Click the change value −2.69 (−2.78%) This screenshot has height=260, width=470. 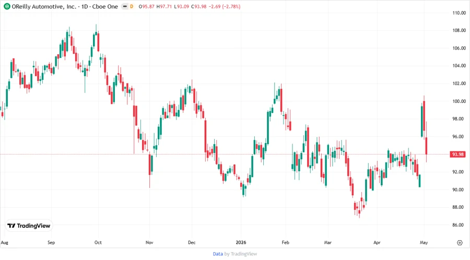click(x=225, y=7)
